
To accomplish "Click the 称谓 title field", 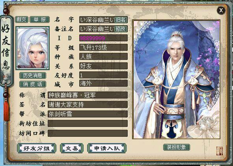I will point(88,95).
